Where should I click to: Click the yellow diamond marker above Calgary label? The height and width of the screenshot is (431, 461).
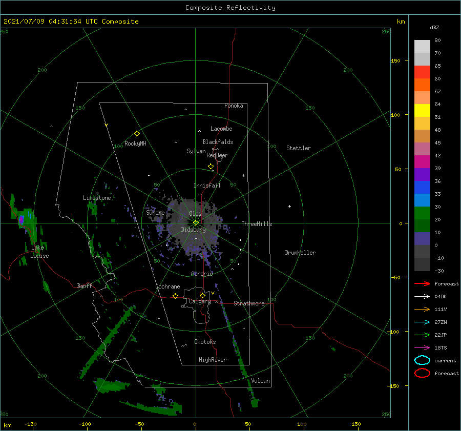(x=202, y=295)
